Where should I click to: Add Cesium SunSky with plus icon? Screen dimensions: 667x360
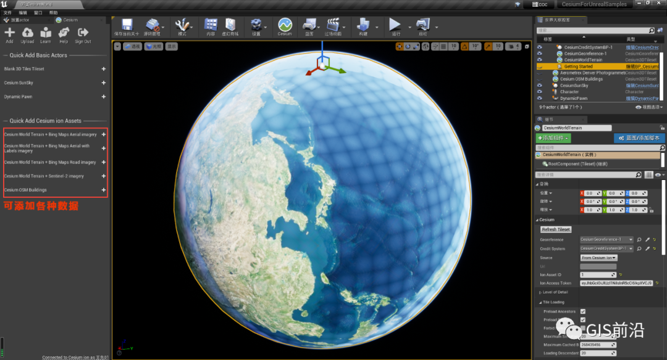coord(103,83)
